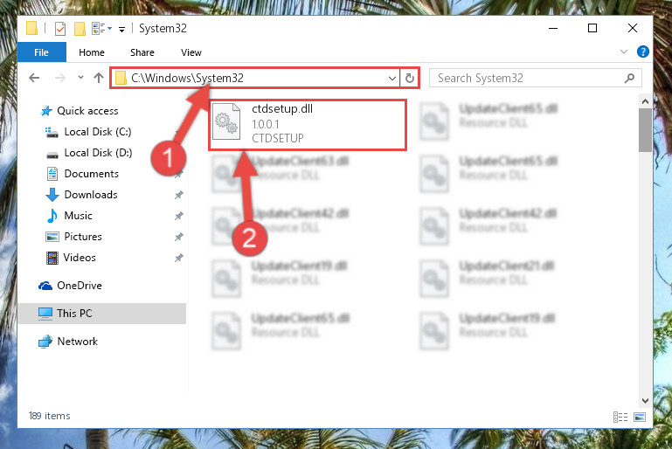The height and width of the screenshot is (449, 672).
Task: Click the pin icon next to Videos
Action: point(179,258)
